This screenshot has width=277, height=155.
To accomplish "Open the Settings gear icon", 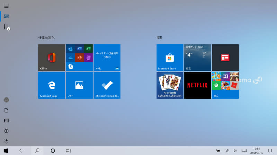I will pos(6,131).
